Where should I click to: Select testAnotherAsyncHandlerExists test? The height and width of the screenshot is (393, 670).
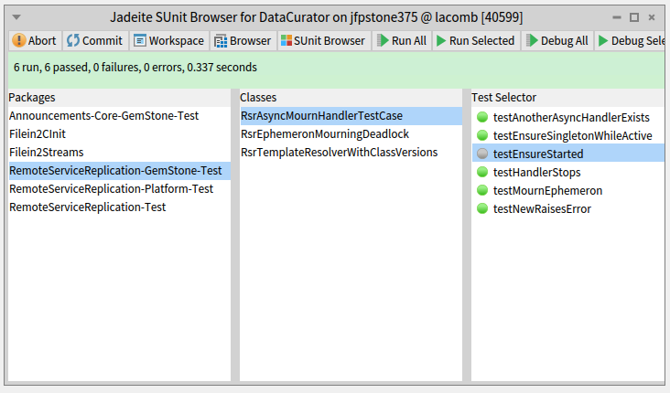(x=570, y=117)
